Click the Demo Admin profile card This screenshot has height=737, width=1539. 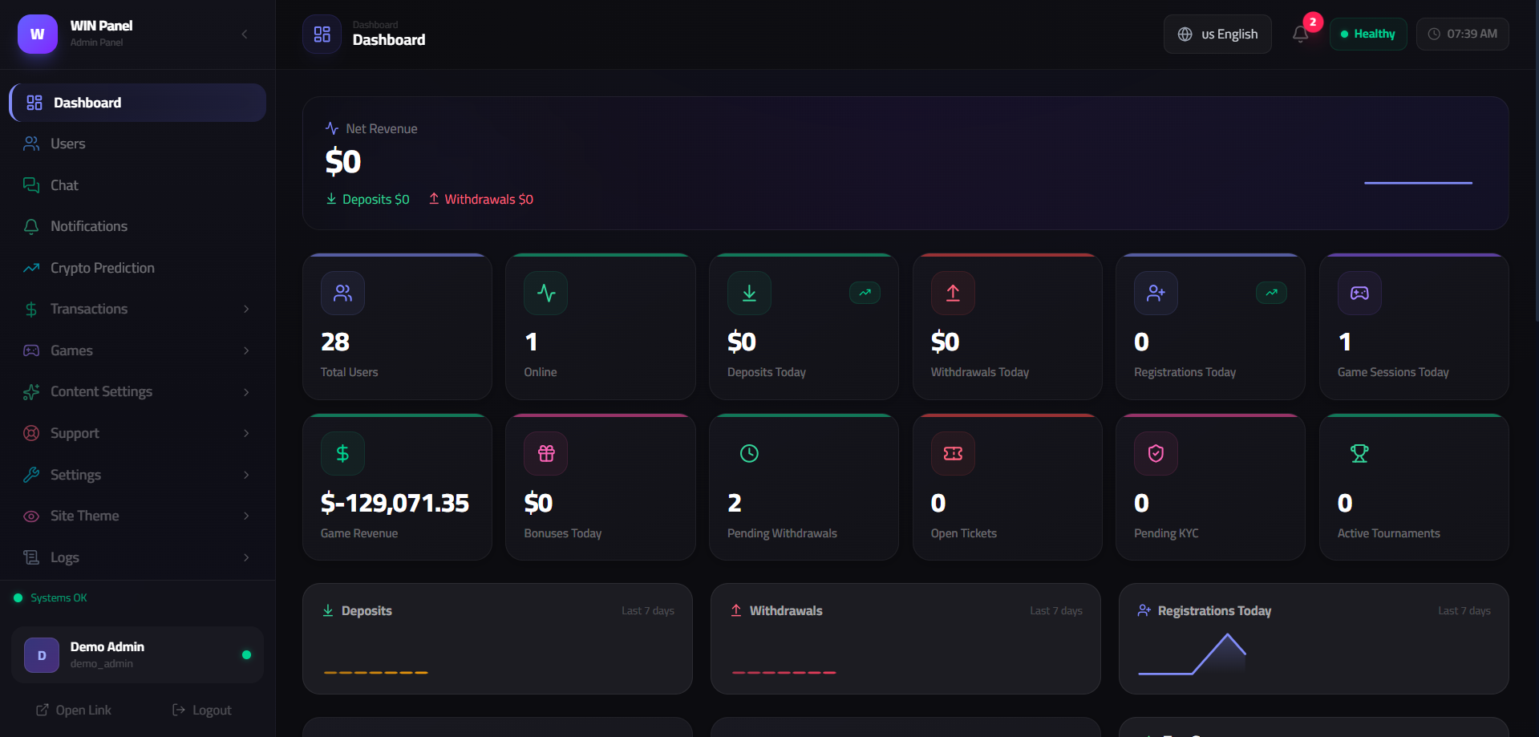coord(137,654)
